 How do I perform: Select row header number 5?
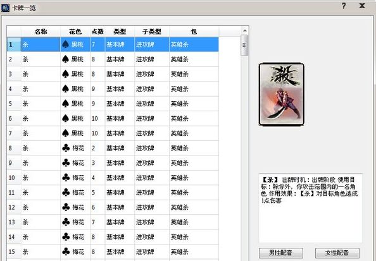pos(14,104)
